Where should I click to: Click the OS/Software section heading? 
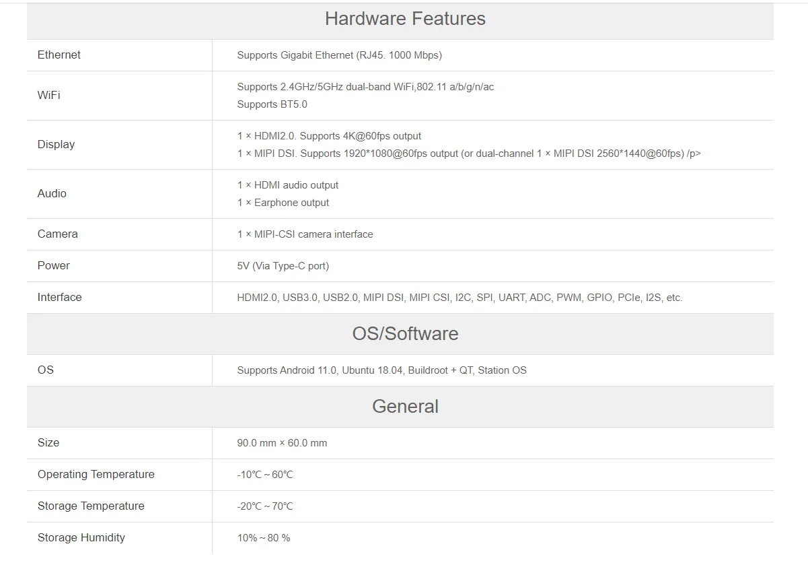point(404,334)
